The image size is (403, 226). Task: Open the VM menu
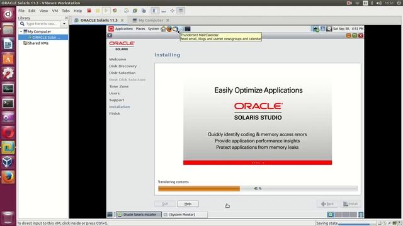(55, 11)
